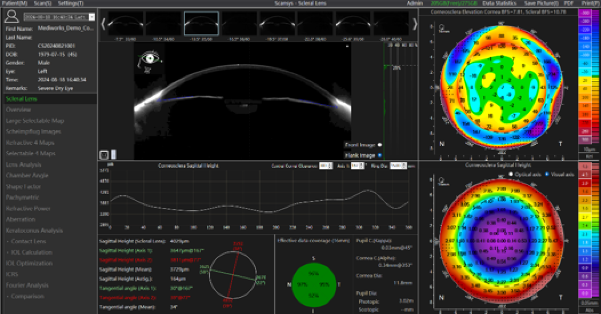
Task: Click the vertical bar icon below the scan image
Action: point(113,154)
